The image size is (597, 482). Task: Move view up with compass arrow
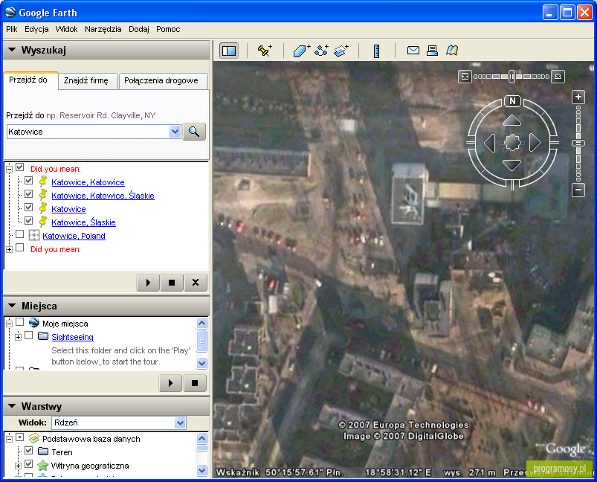point(512,120)
